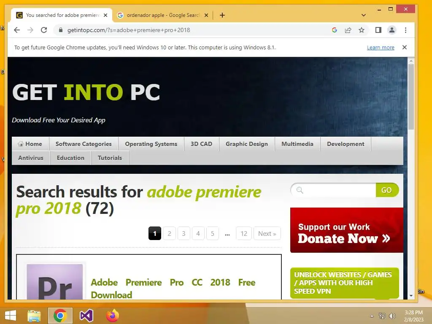This screenshot has height=324, width=432.
Task: Go to results page 12
Action: tap(244, 233)
